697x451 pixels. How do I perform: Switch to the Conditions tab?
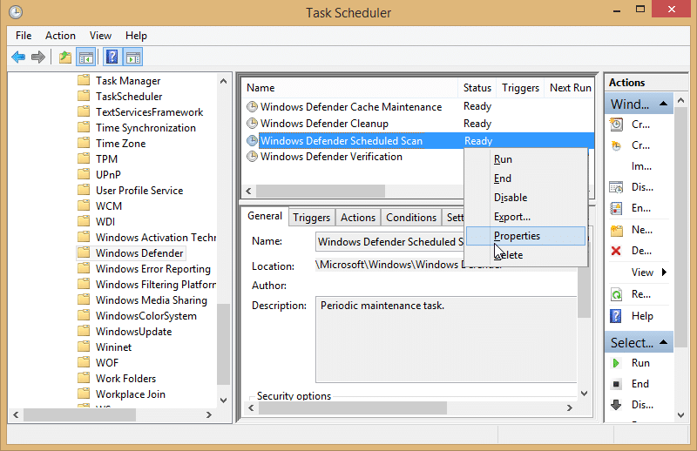pos(411,218)
